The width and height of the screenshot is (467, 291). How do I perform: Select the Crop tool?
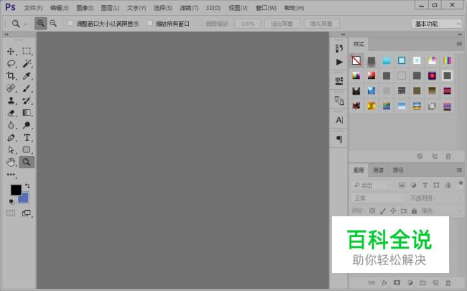(11, 75)
